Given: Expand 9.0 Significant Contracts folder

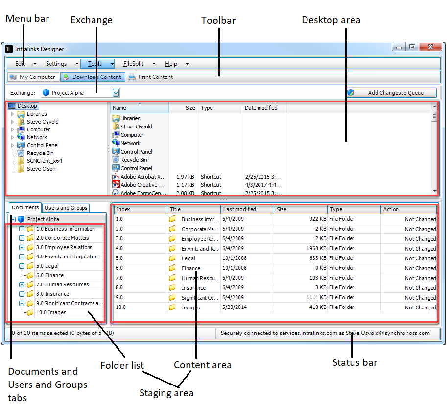Looking at the screenshot, I should point(22,303).
